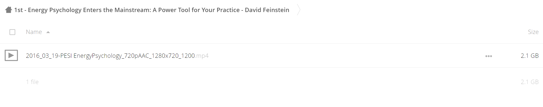Sort files by the Name column

34,32
